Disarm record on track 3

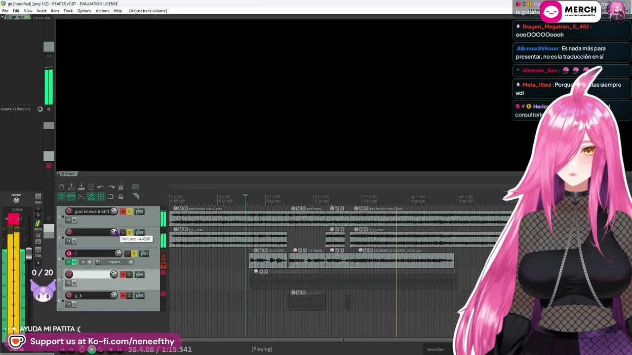click(69, 253)
